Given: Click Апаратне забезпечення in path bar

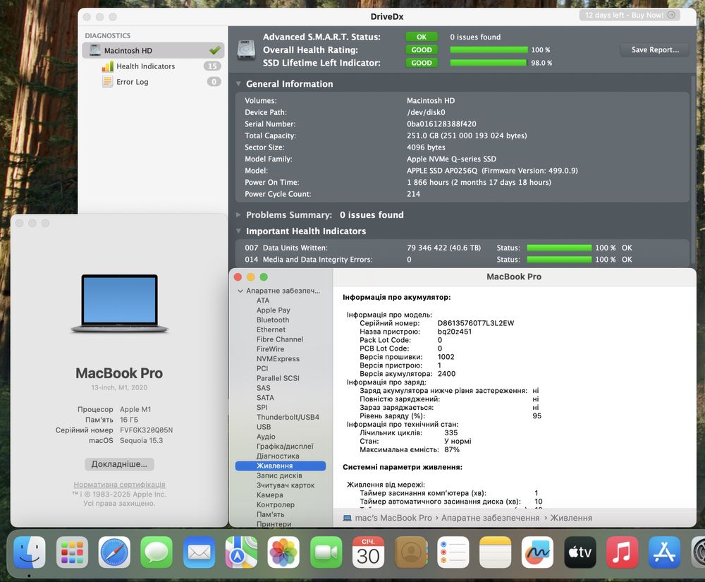Looking at the screenshot, I should 490,518.
